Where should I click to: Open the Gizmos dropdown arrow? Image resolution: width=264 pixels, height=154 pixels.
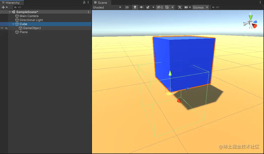click(x=207, y=7)
